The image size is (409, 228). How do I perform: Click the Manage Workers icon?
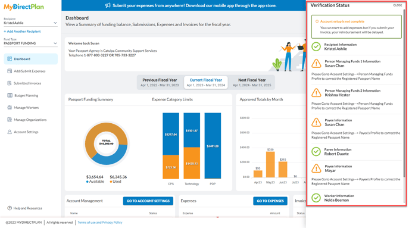click(x=10, y=108)
